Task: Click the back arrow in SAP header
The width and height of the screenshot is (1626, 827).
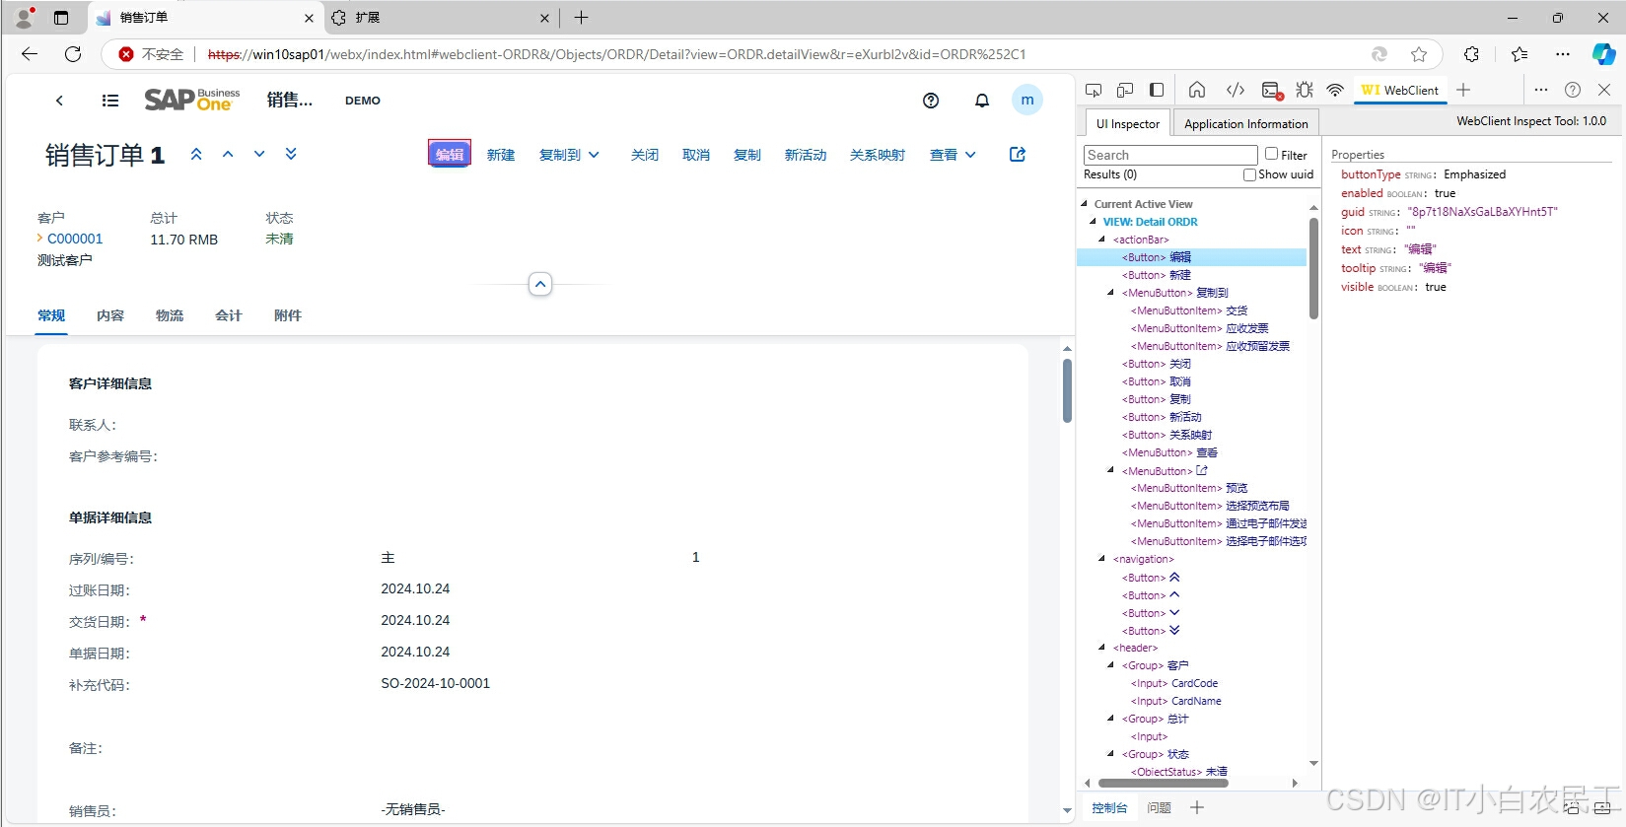Action: point(59,101)
